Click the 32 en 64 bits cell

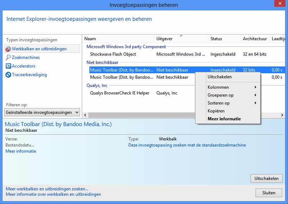pos(254,54)
